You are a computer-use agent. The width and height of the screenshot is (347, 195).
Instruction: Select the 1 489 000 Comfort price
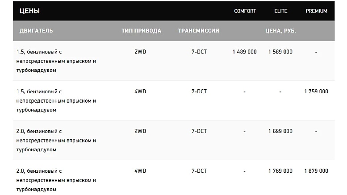coord(245,52)
